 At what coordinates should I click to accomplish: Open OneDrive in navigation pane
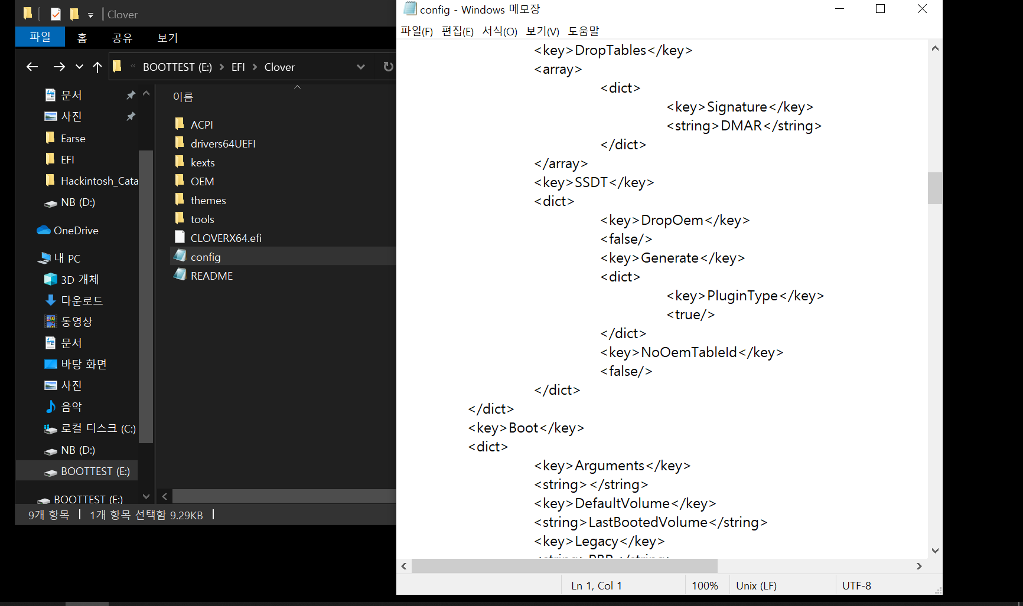coord(76,230)
